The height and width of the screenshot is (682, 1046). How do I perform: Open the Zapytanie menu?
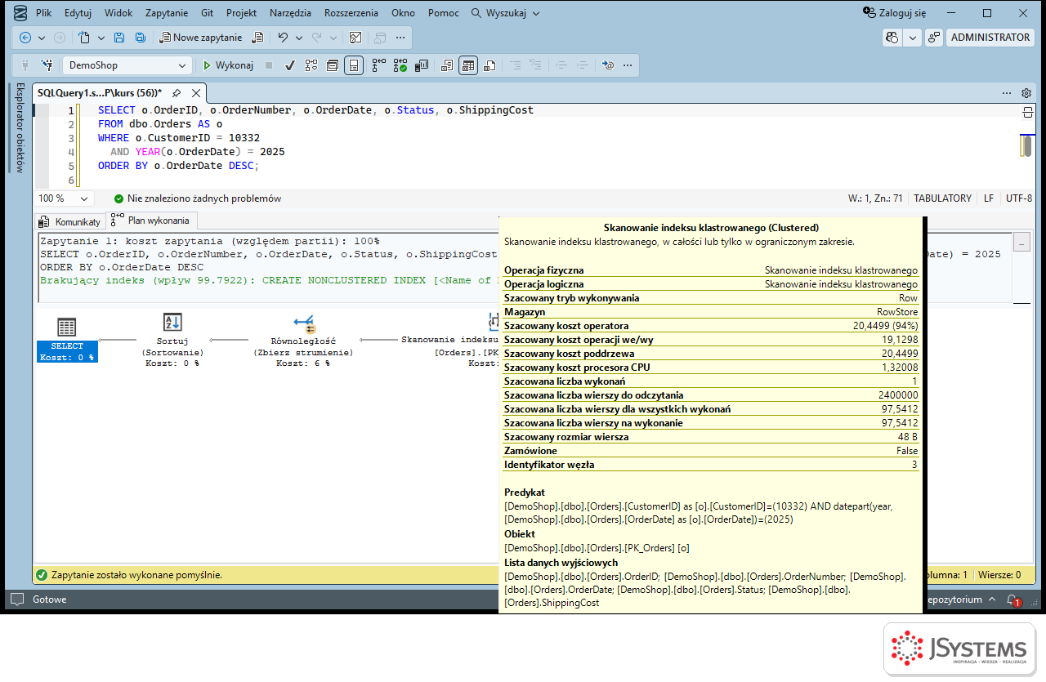[x=167, y=13]
